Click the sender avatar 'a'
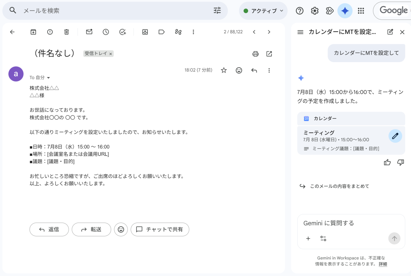 (x=16, y=74)
